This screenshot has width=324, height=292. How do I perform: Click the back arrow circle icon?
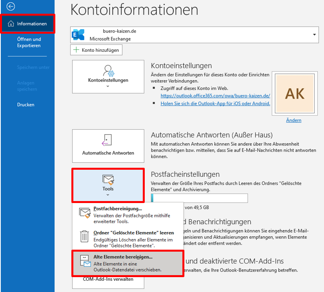[11, 6]
